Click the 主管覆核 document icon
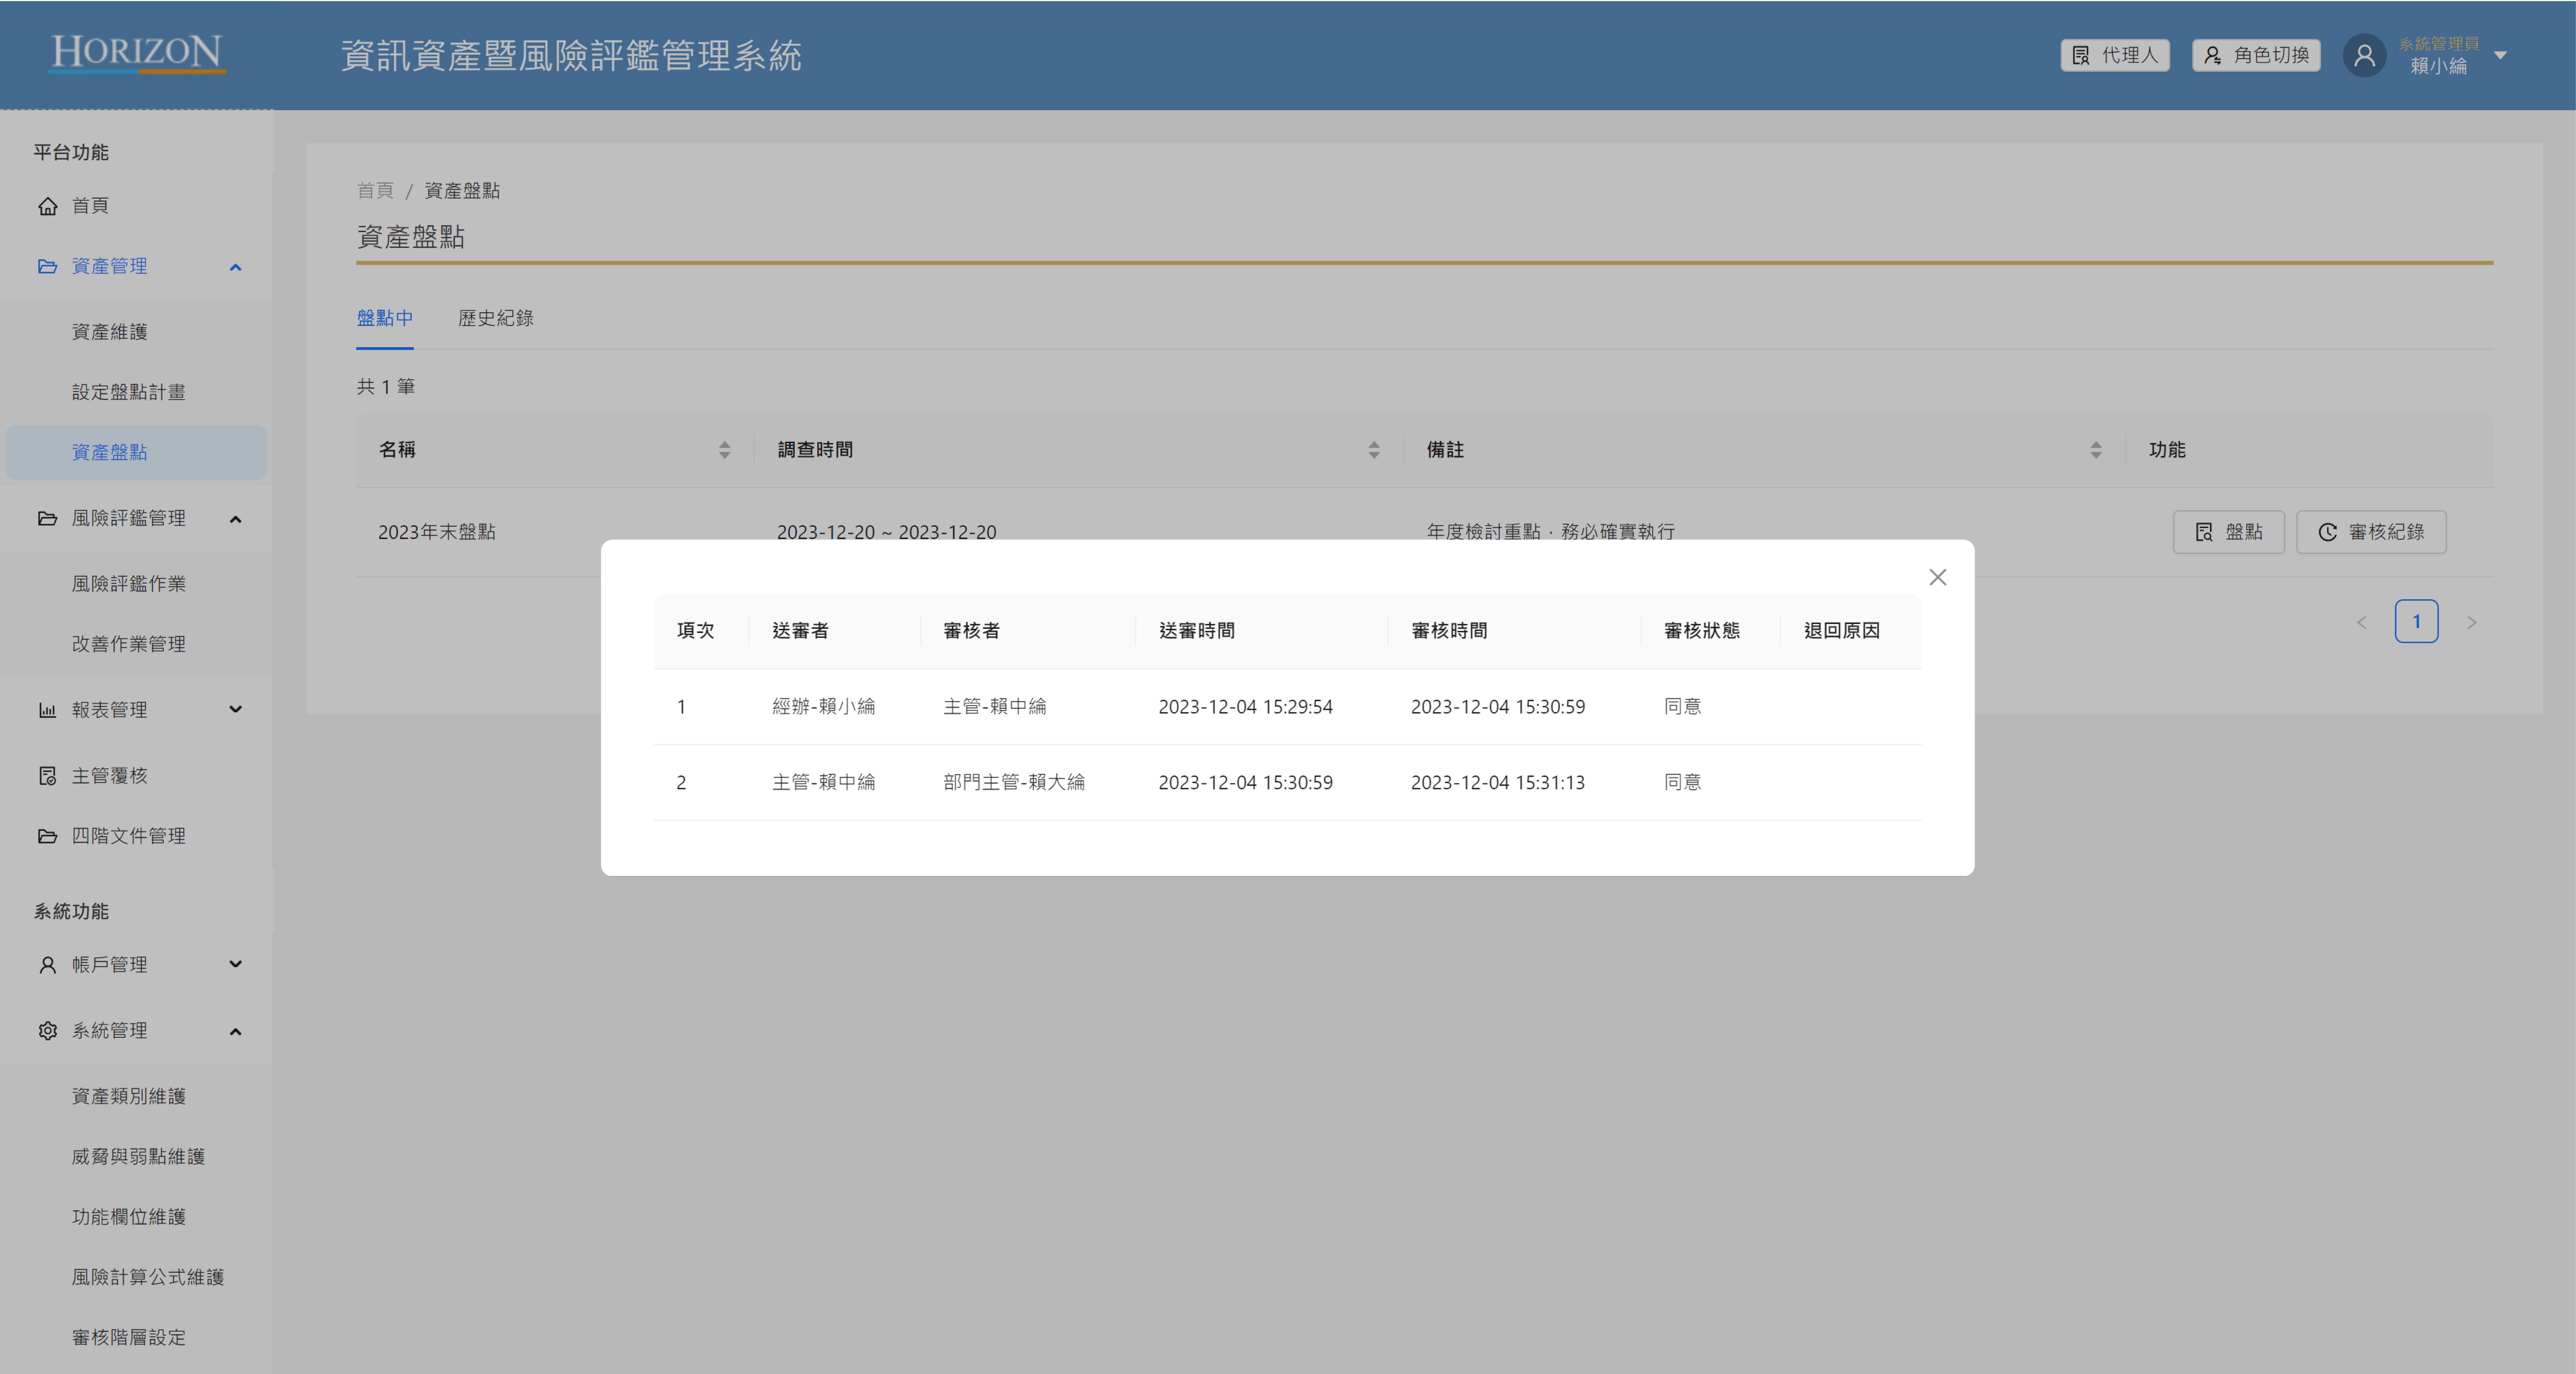 pyautogui.click(x=47, y=776)
